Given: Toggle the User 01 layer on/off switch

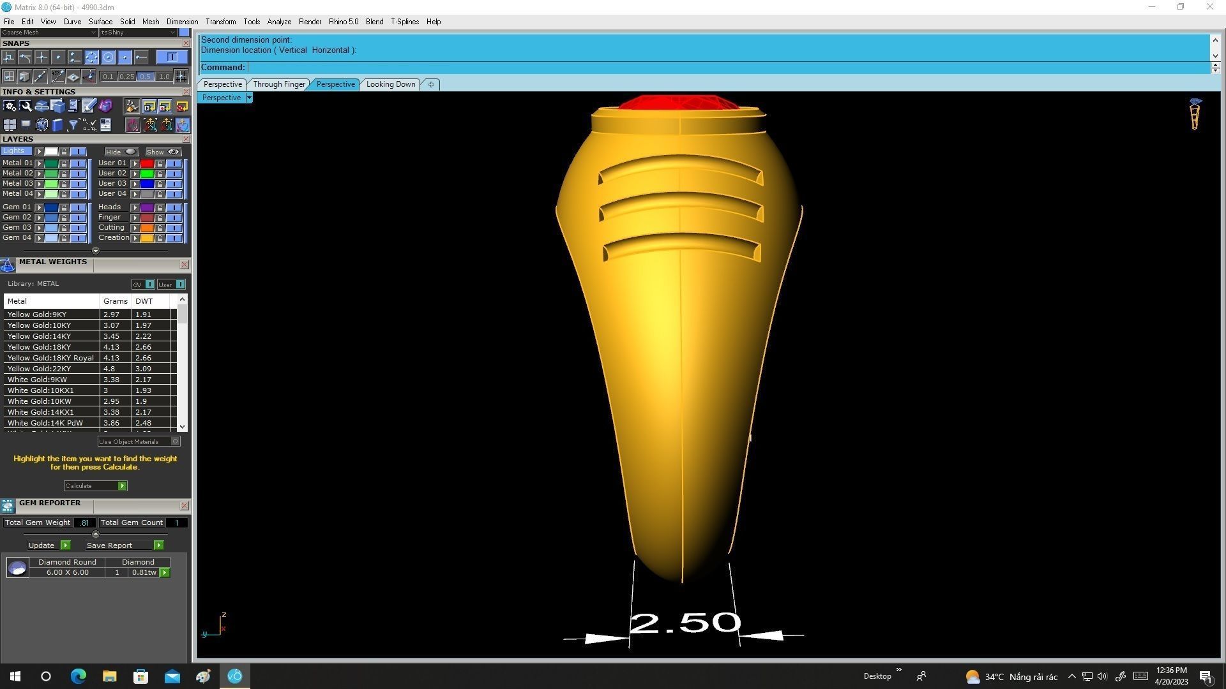Looking at the screenshot, I should tap(174, 163).
